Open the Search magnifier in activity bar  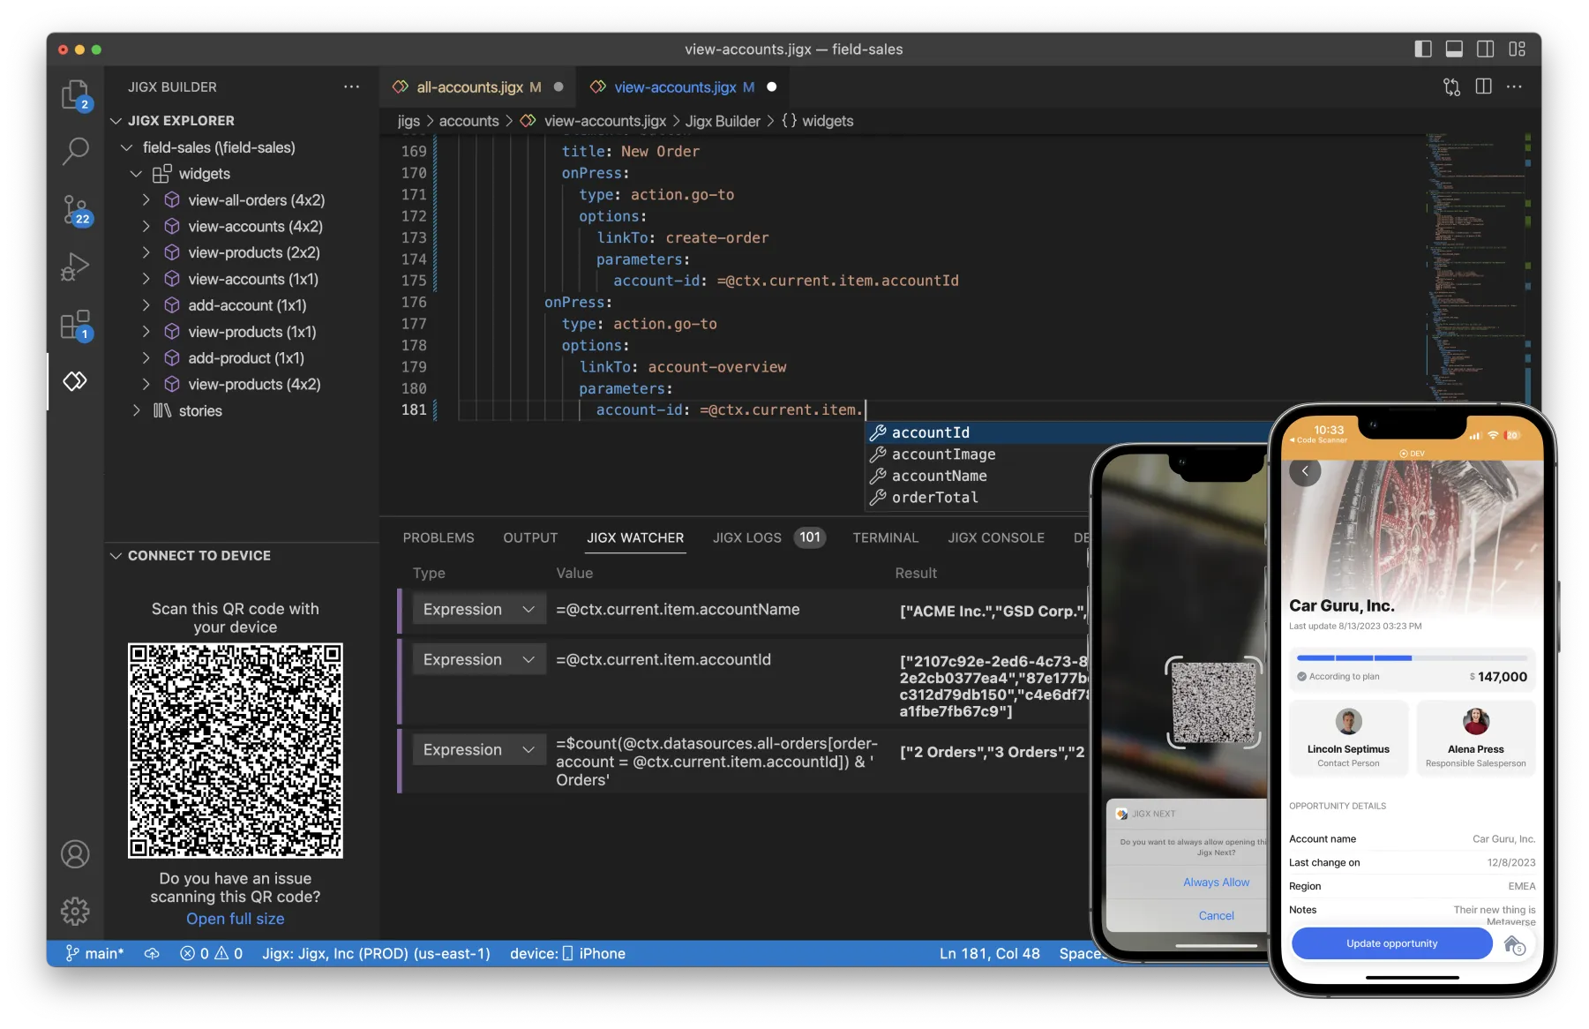coord(75,152)
